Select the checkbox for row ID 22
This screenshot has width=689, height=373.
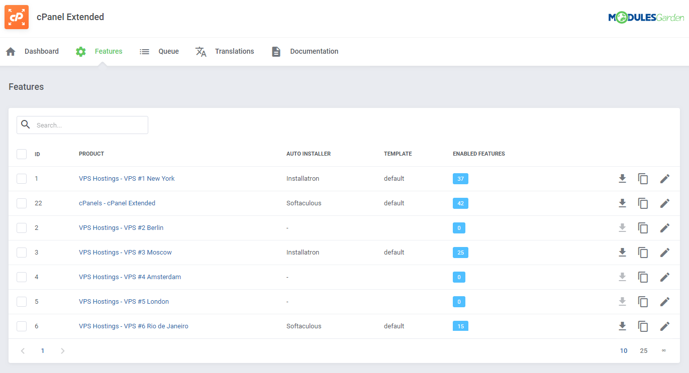point(22,203)
